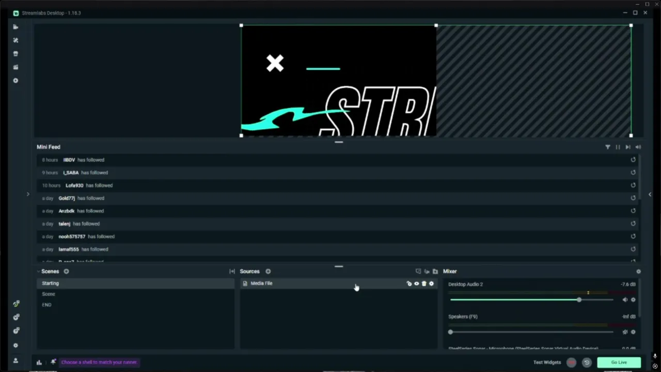
Task: Expand left panel chevron arrow
Action: click(x=28, y=194)
